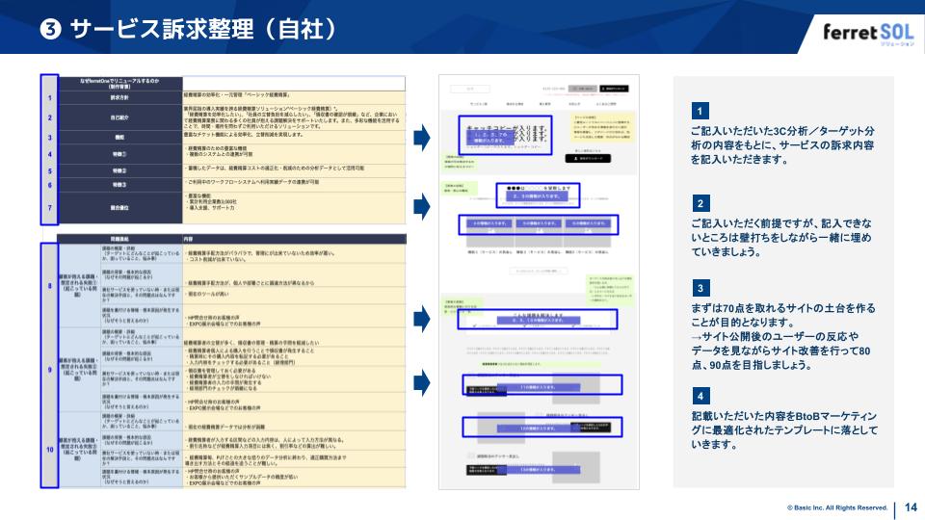Select the paragraph about BtoBマーケティング template

[x=784, y=430]
